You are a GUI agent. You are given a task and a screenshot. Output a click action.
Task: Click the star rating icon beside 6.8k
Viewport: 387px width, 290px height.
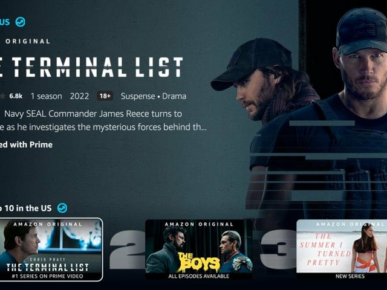tap(2, 96)
